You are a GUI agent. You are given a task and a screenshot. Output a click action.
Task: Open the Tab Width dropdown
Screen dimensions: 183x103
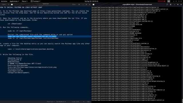click(x=61, y=102)
